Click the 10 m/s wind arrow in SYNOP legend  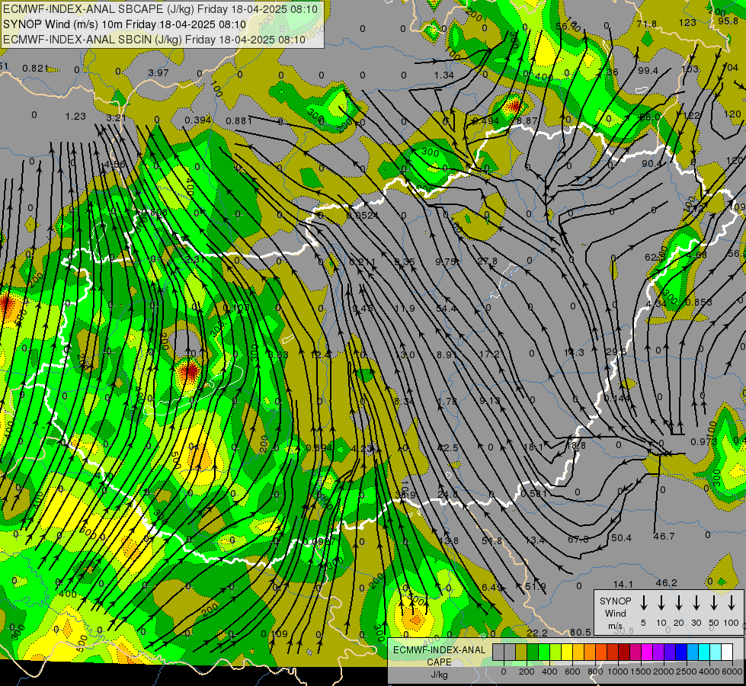click(x=661, y=603)
